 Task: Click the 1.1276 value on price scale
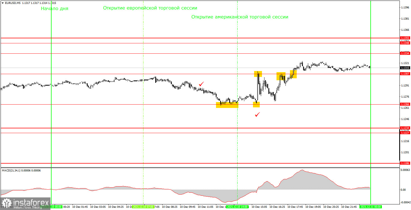[x=405, y=97]
